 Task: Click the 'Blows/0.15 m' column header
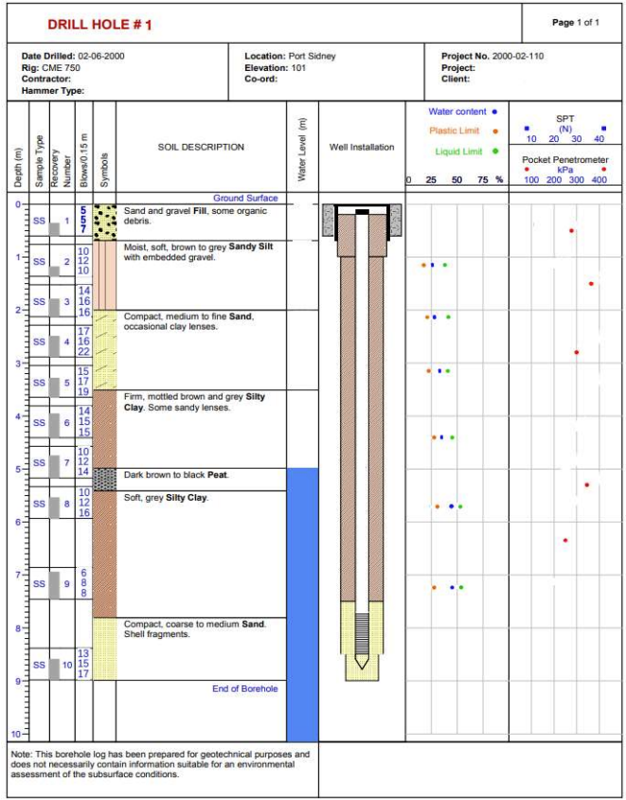84,160
